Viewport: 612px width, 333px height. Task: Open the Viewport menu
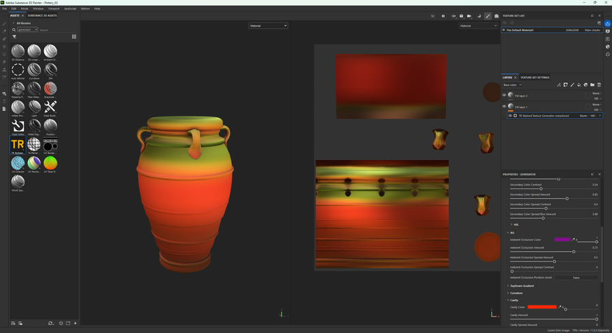pos(54,9)
